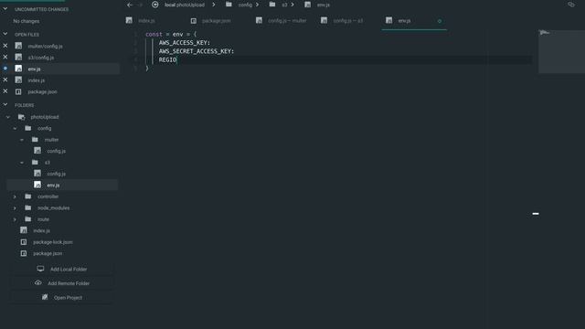Image resolution: width=585 pixels, height=329 pixels.
Task: Click the photoUpload project folder icon
Action: point(21,117)
